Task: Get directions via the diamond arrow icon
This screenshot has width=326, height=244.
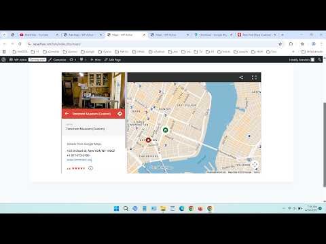Action: [120, 114]
